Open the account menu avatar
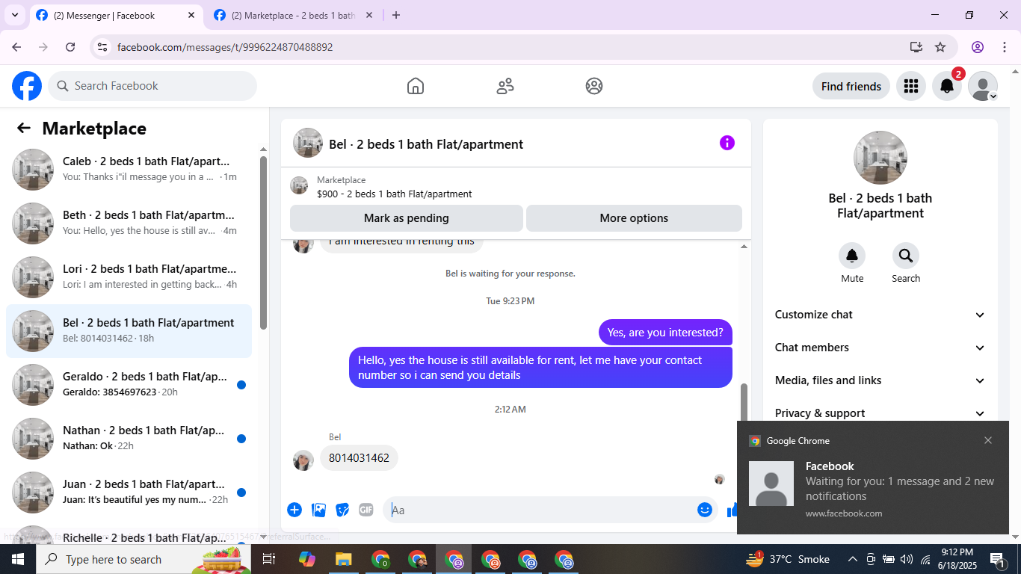The width and height of the screenshot is (1021, 574). point(983,86)
